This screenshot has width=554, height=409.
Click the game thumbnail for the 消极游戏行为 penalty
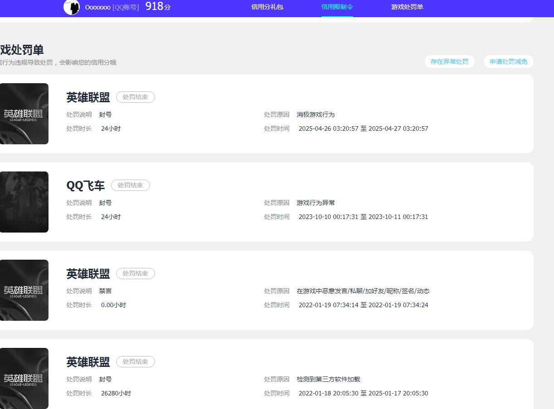click(24, 114)
